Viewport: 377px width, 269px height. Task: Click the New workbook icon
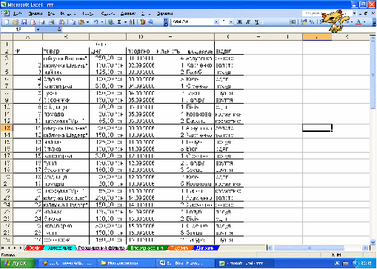pos(7,22)
